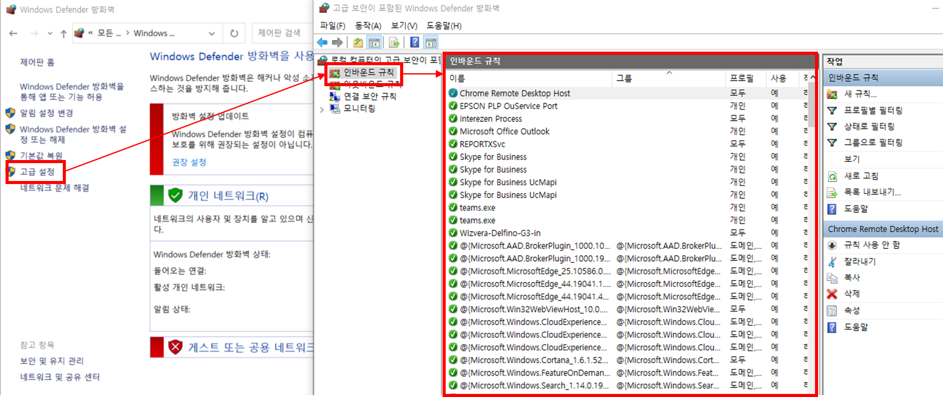Open the 동작(A) menu

(368, 26)
